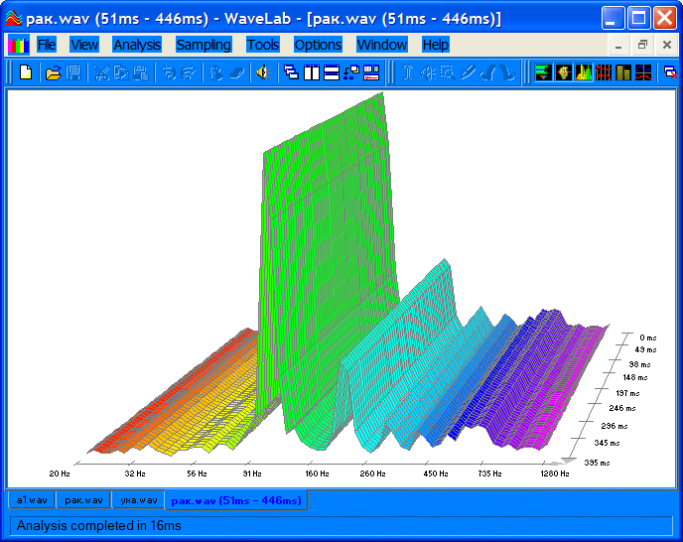Screen dimensions: 683x542
Task: Select the pencil draw tool
Action: tap(468, 72)
